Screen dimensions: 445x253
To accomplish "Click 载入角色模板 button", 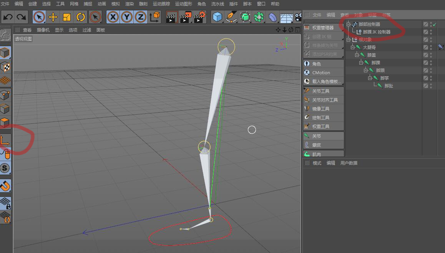I will click(x=323, y=82).
